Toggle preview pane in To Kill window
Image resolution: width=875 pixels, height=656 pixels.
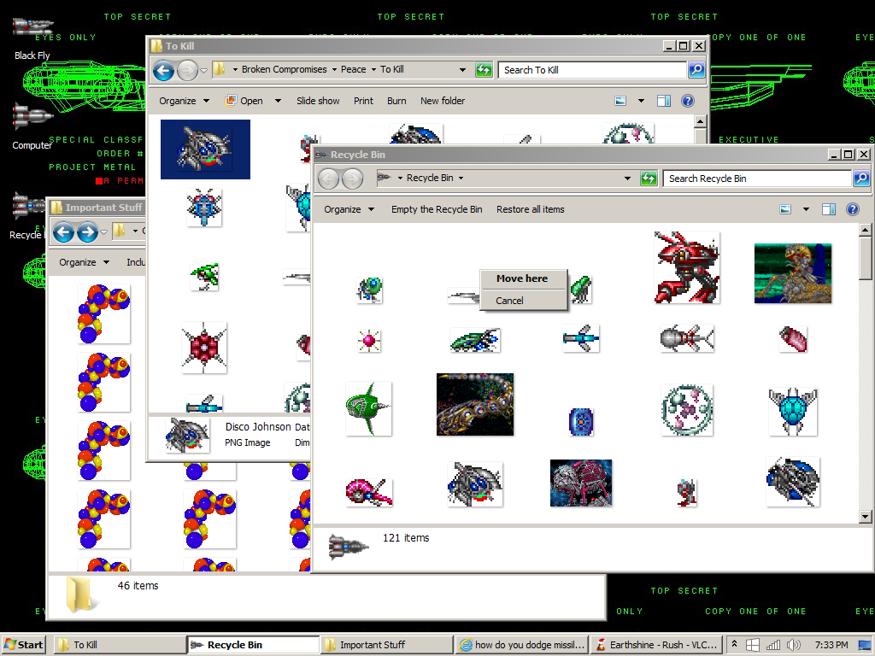coord(663,101)
